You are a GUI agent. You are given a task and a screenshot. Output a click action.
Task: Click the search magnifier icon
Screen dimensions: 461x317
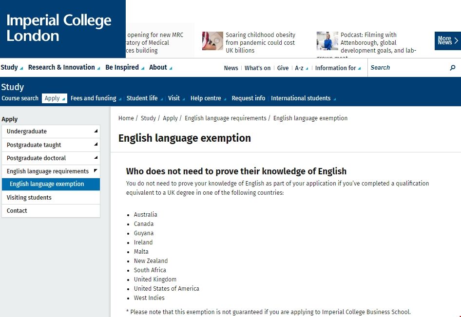(452, 68)
